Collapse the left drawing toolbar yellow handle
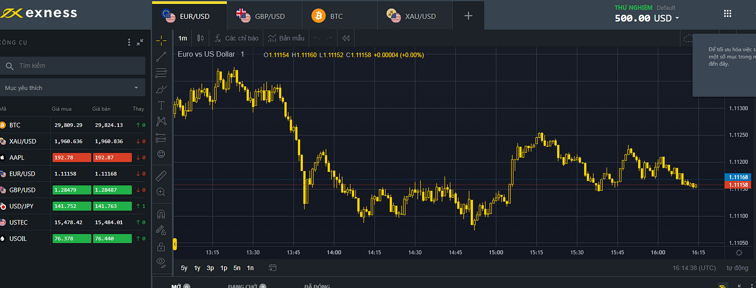Image resolution: width=756 pixels, height=288 pixels. (x=174, y=245)
